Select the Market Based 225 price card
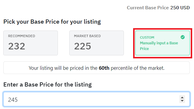 click(96, 43)
